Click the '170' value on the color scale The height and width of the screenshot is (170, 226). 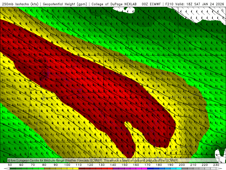147,165
